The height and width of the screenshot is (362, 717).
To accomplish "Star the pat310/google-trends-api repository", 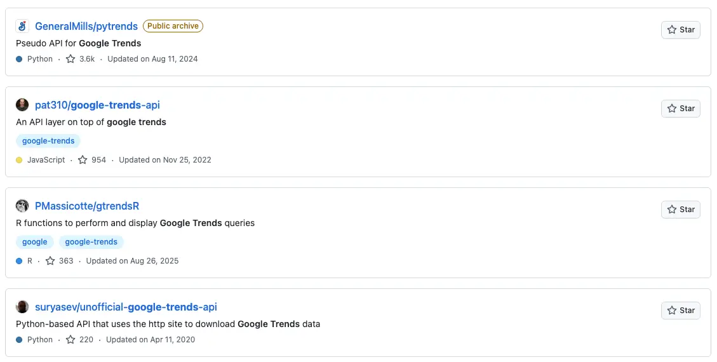I will coord(680,109).
